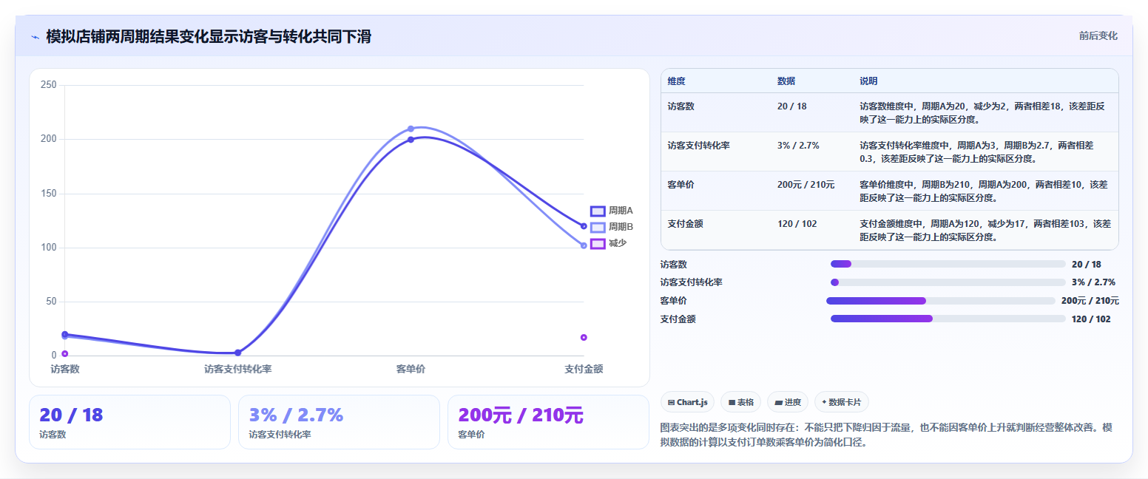Screen dimensions: 1148x479
Task: Click the 减少 data point at 支付金额
Action: pyautogui.click(x=584, y=338)
